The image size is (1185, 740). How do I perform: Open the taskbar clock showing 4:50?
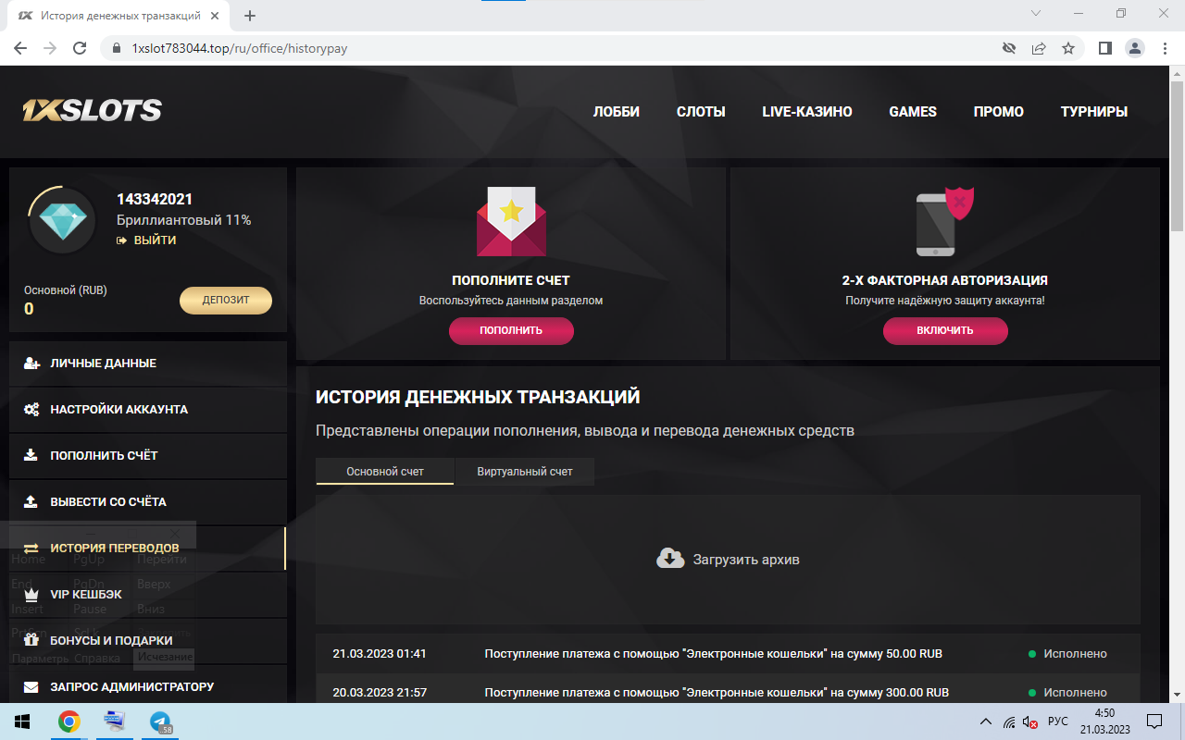coord(1104,721)
